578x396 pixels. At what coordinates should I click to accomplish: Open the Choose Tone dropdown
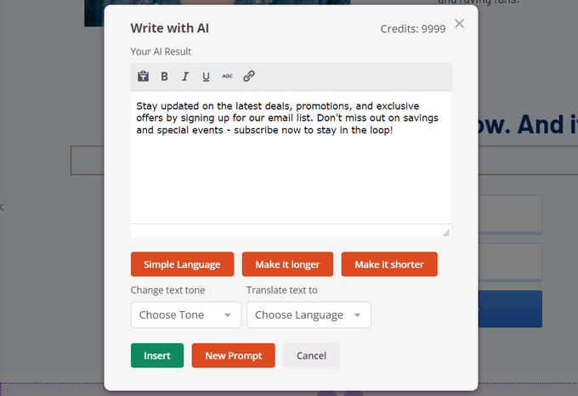click(x=184, y=314)
